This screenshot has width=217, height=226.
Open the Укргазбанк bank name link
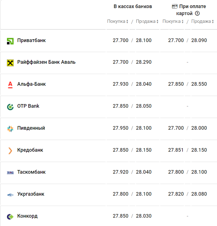tap(31, 194)
